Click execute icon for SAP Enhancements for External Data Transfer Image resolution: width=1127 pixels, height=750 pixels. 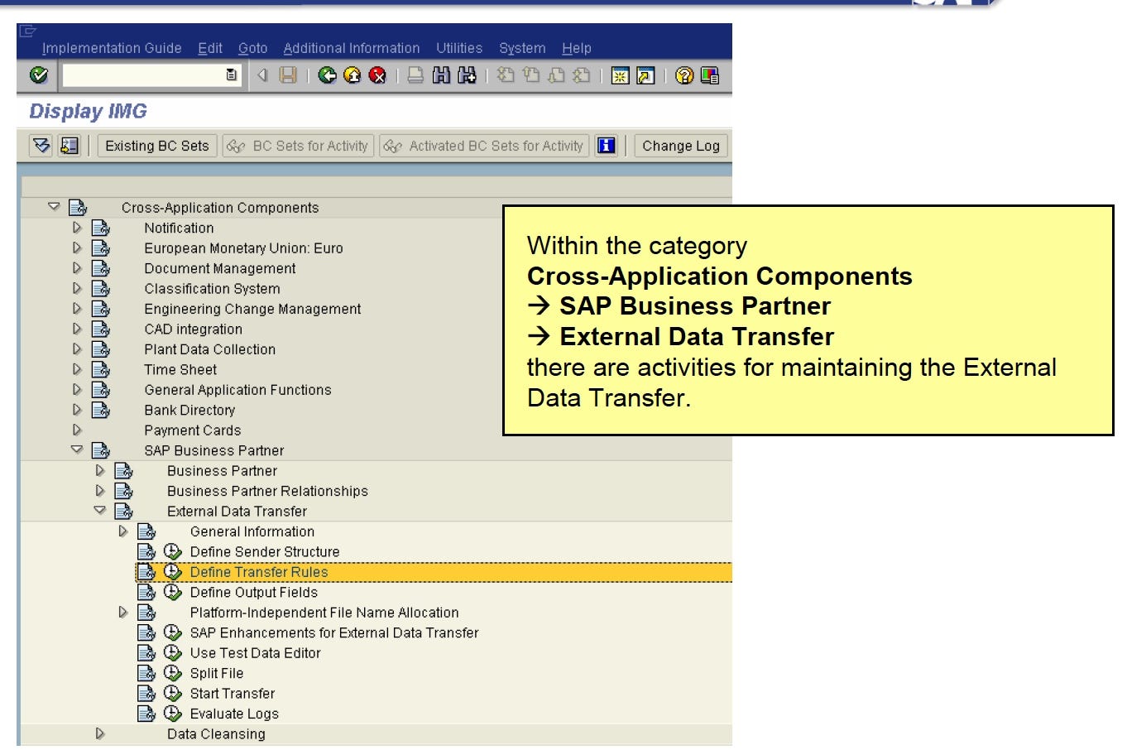coord(172,633)
